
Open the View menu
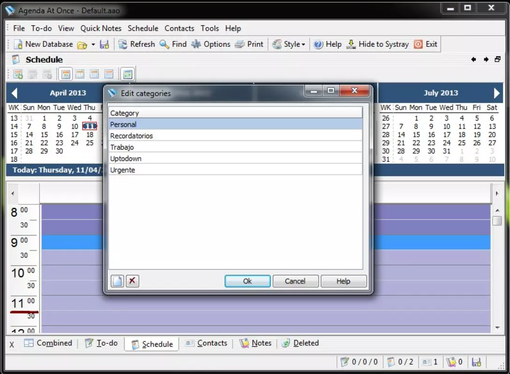click(x=66, y=28)
